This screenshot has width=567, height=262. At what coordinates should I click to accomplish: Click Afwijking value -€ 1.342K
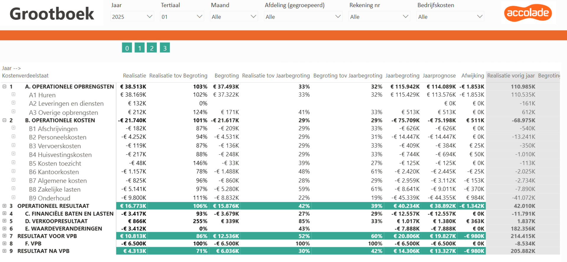472,206
